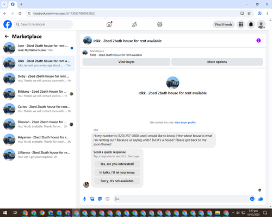Viewport: 272px width, 217px height.
Task: Click the Facebook logo icon
Action: pyautogui.click(x=8, y=24)
